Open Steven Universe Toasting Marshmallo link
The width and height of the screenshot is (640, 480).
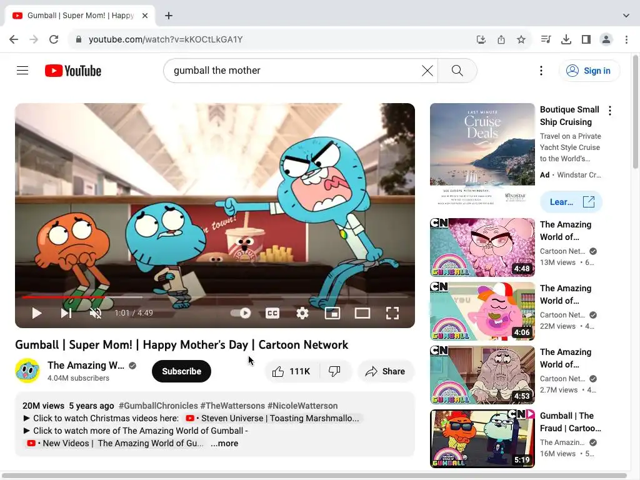pos(272,418)
